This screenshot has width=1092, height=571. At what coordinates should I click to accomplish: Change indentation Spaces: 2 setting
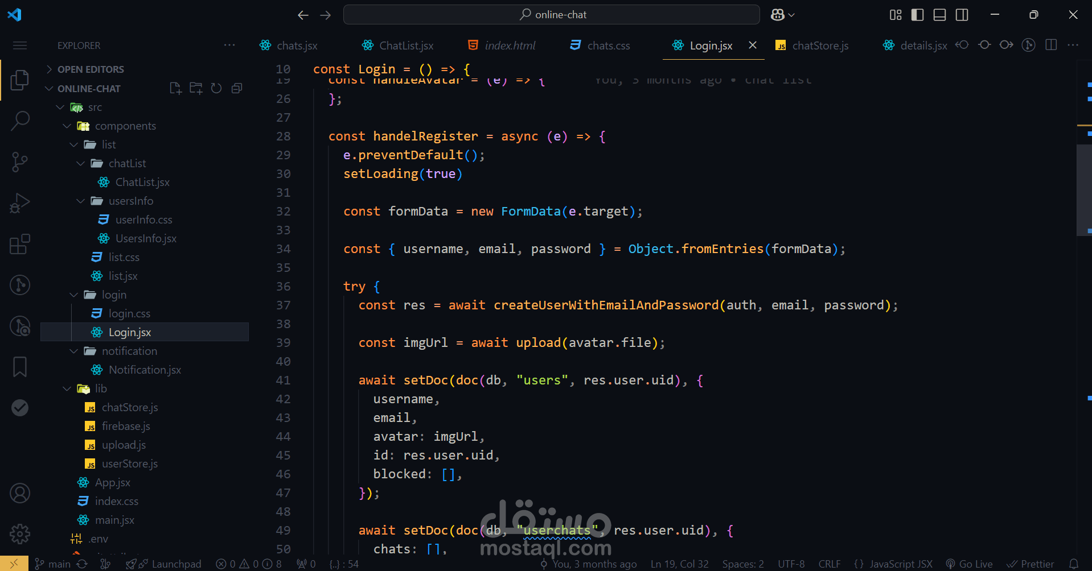743,564
